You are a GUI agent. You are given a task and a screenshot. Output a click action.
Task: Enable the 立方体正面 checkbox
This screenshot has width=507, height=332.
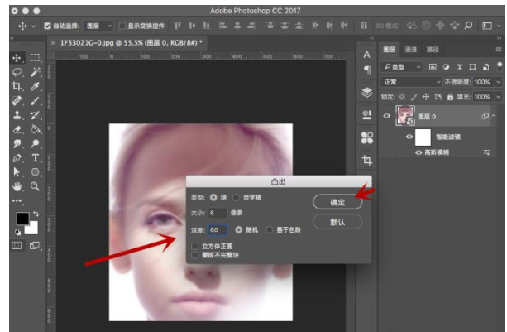[x=195, y=246]
